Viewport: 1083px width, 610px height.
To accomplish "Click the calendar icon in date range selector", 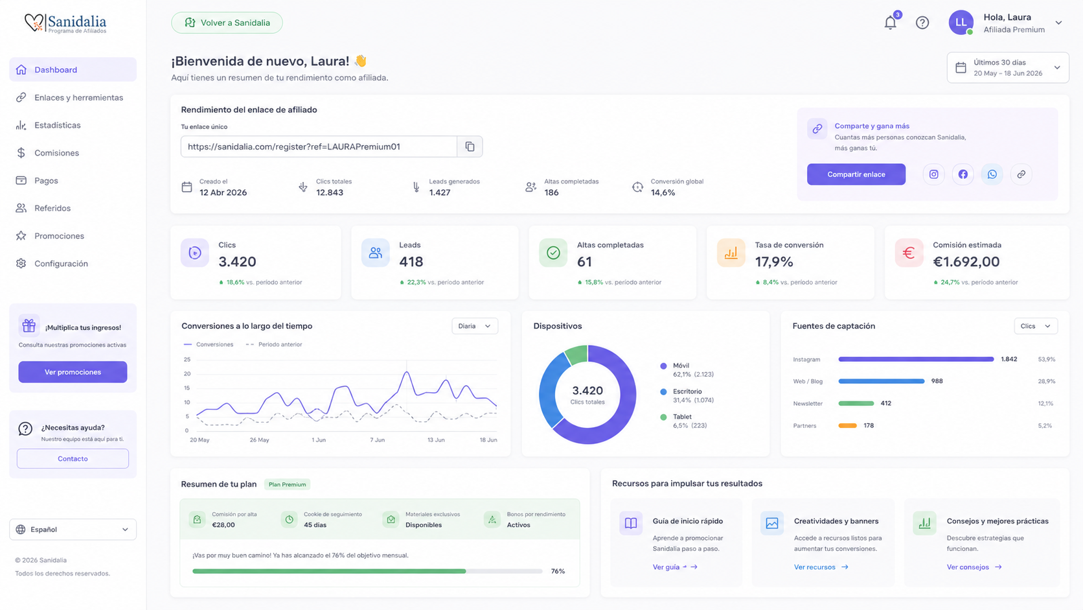I will click(961, 67).
